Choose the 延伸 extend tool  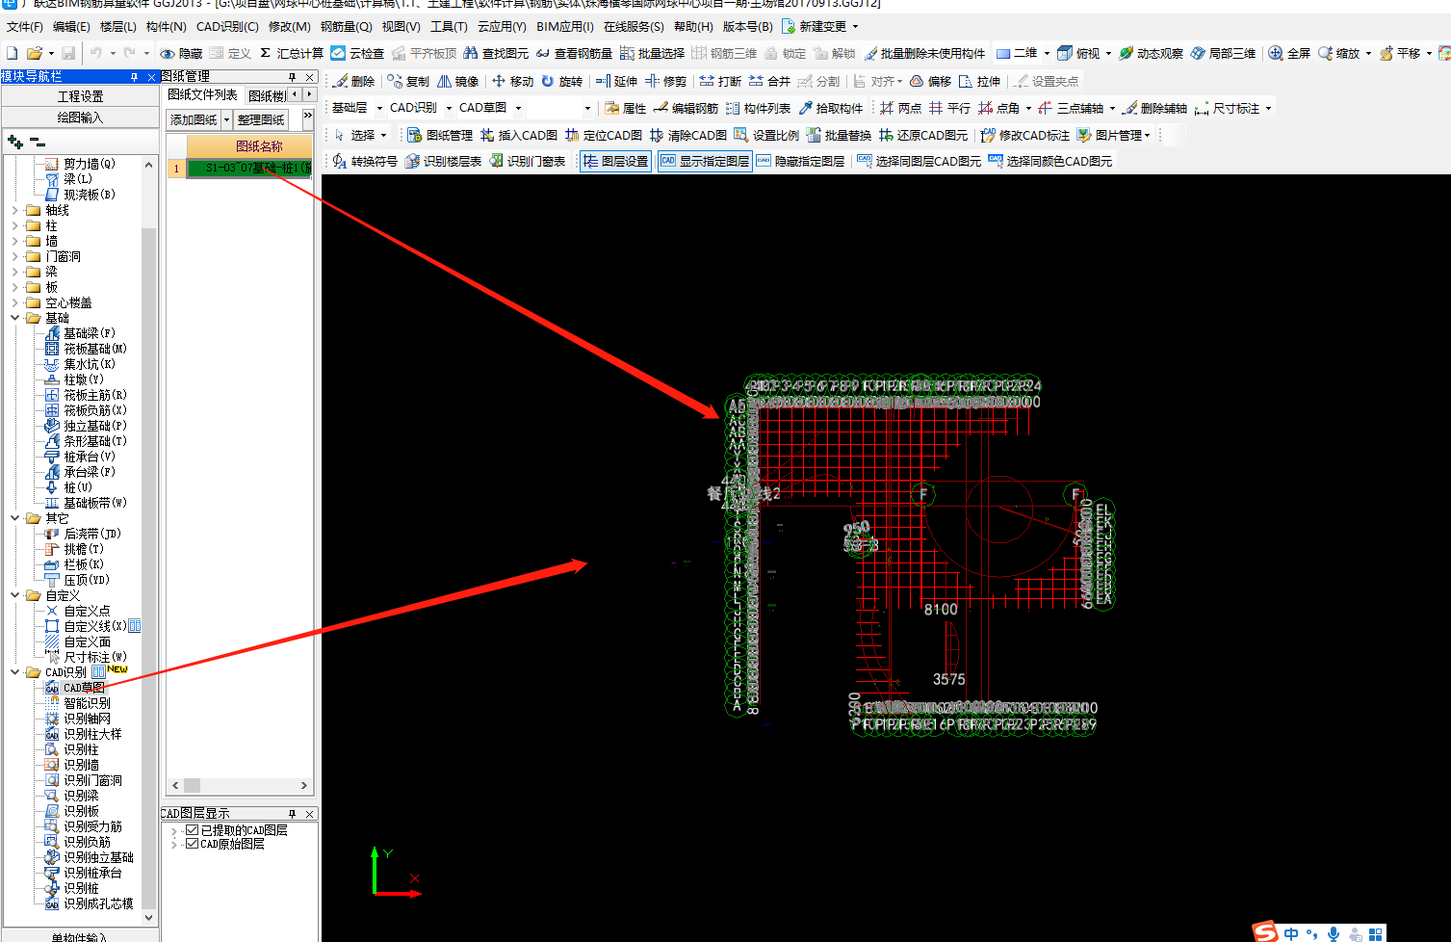(x=616, y=81)
